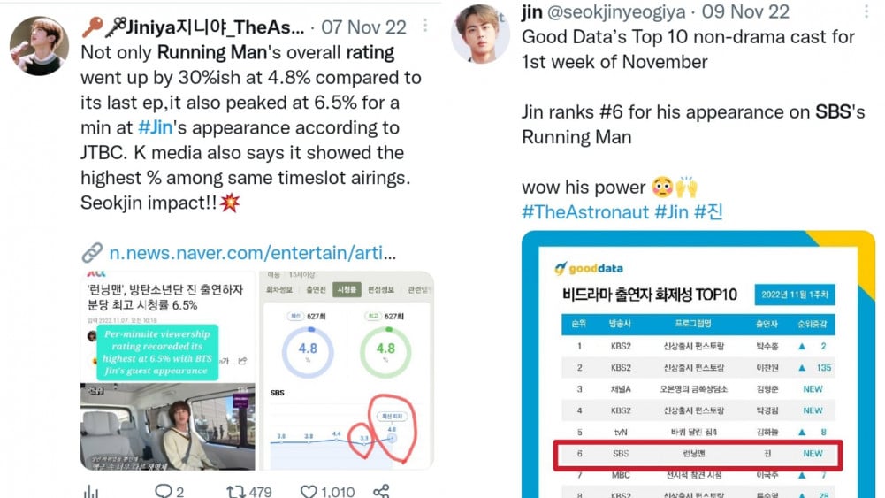Click the #진 hashtag
Viewport: 885px width, 498px height.
pos(708,212)
